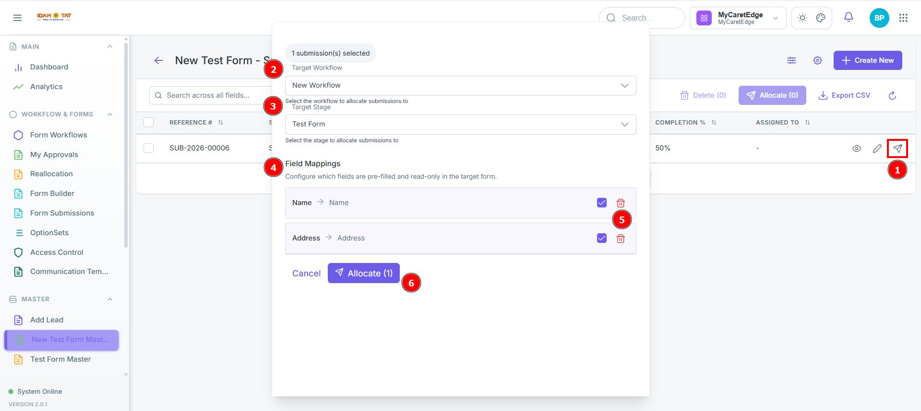Select New Test Form Master item
This screenshot has height=411, width=921.
(61, 340)
